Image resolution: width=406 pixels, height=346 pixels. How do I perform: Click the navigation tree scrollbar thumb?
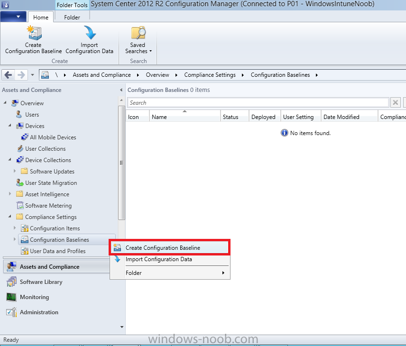click(121, 163)
